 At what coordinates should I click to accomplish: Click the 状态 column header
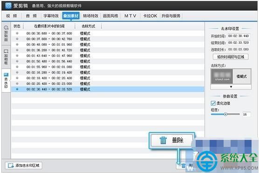[17, 26]
